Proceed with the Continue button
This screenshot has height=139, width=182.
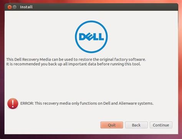161,125
